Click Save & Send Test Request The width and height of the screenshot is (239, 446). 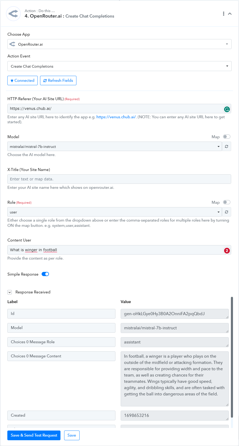point(34,435)
